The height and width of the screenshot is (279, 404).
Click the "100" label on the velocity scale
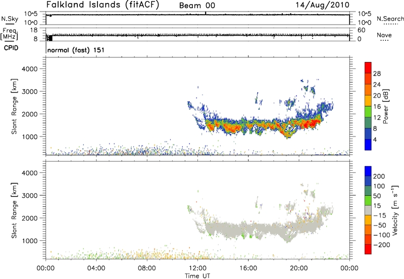pos(379,186)
